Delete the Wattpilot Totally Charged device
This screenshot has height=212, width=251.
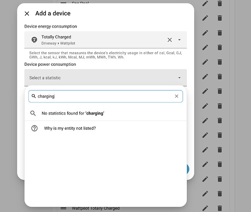click(220, 208)
